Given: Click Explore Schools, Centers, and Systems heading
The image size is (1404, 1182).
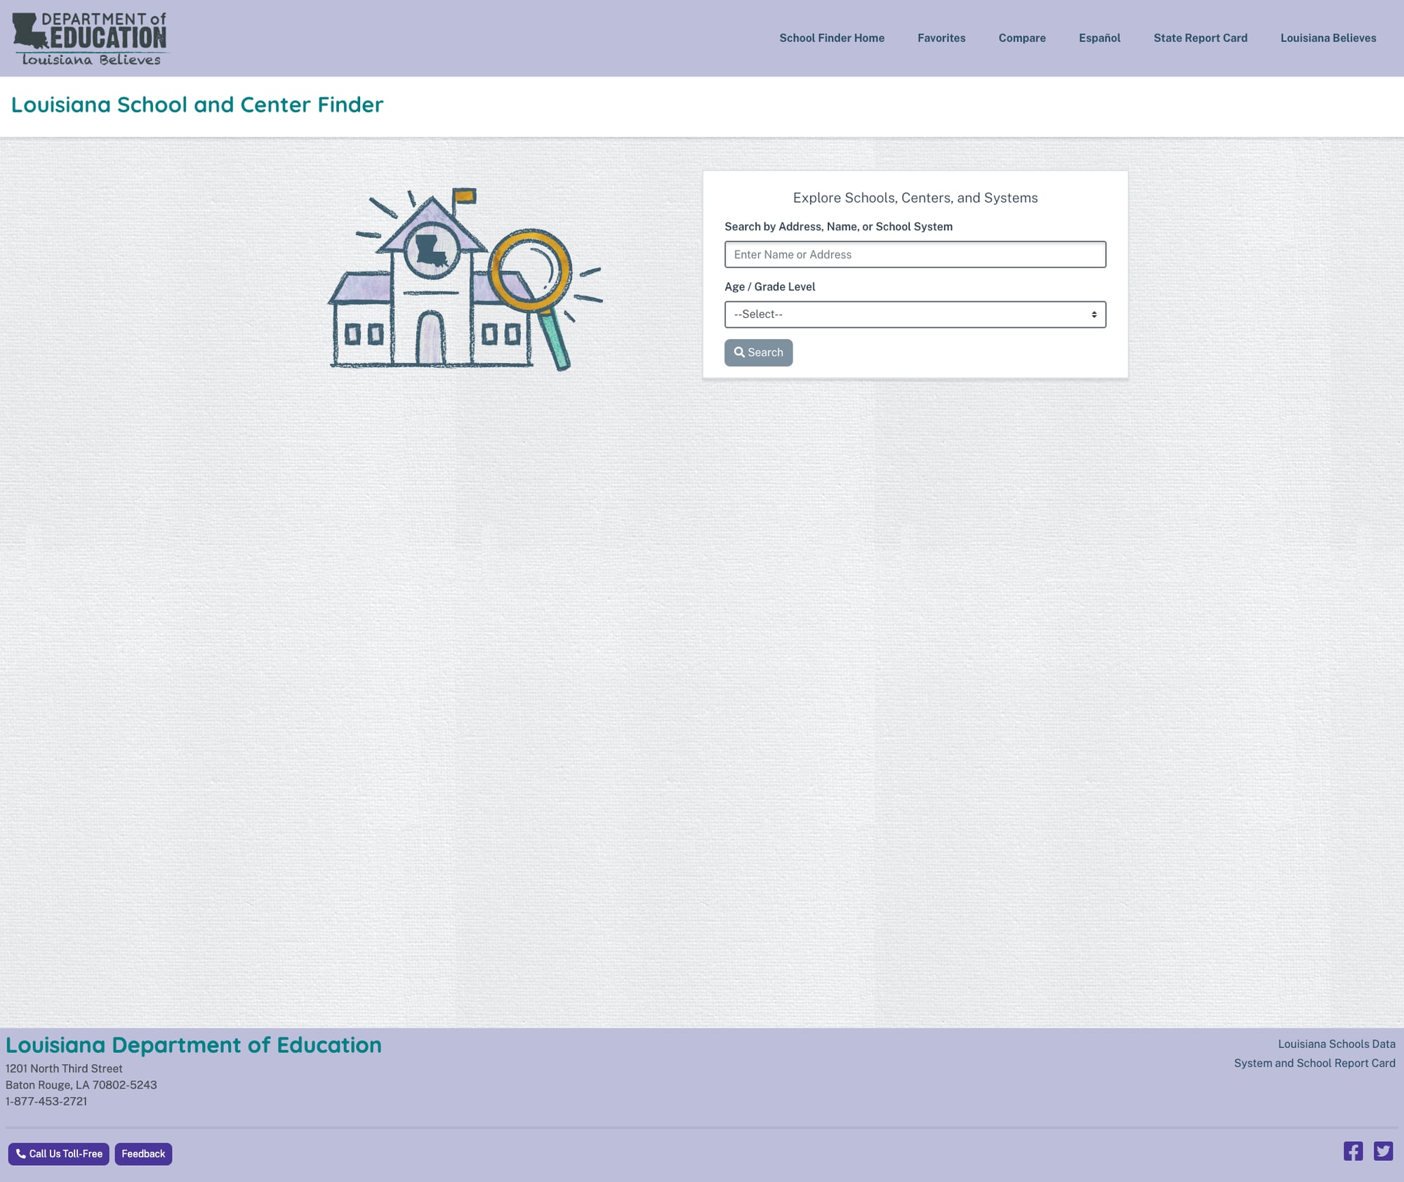Looking at the screenshot, I should click(x=915, y=198).
